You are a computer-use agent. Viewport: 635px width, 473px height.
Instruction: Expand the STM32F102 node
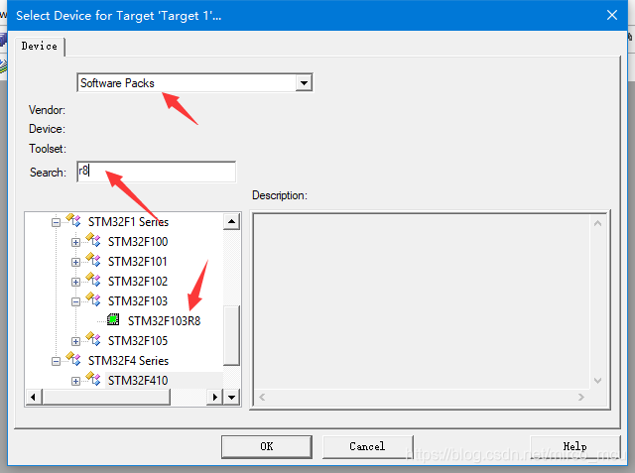[75, 282]
